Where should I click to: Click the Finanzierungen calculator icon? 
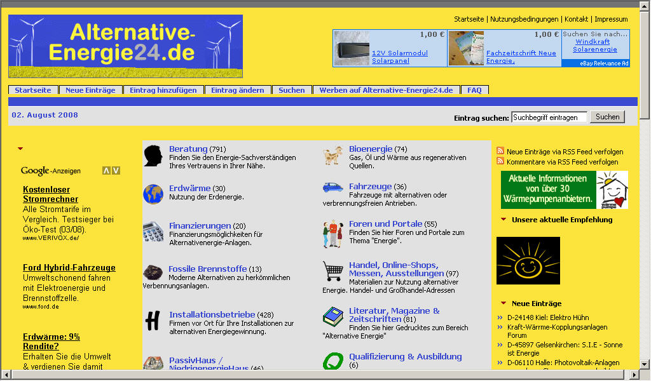coord(153,232)
